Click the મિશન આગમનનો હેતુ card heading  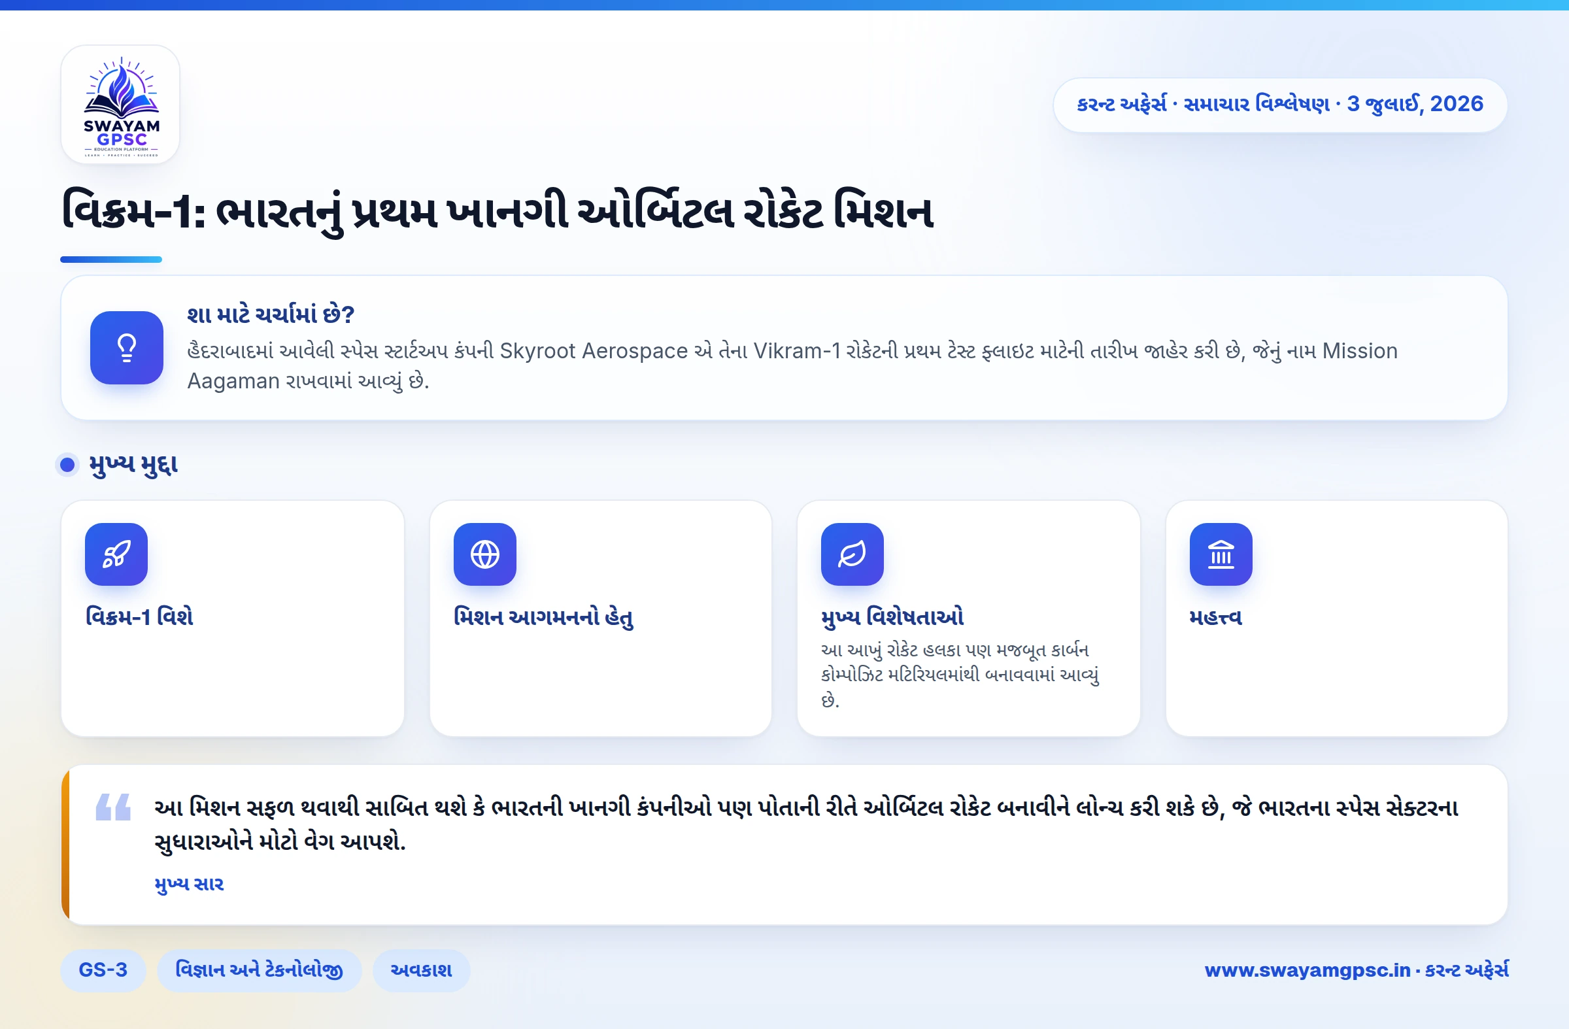tap(543, 617)
